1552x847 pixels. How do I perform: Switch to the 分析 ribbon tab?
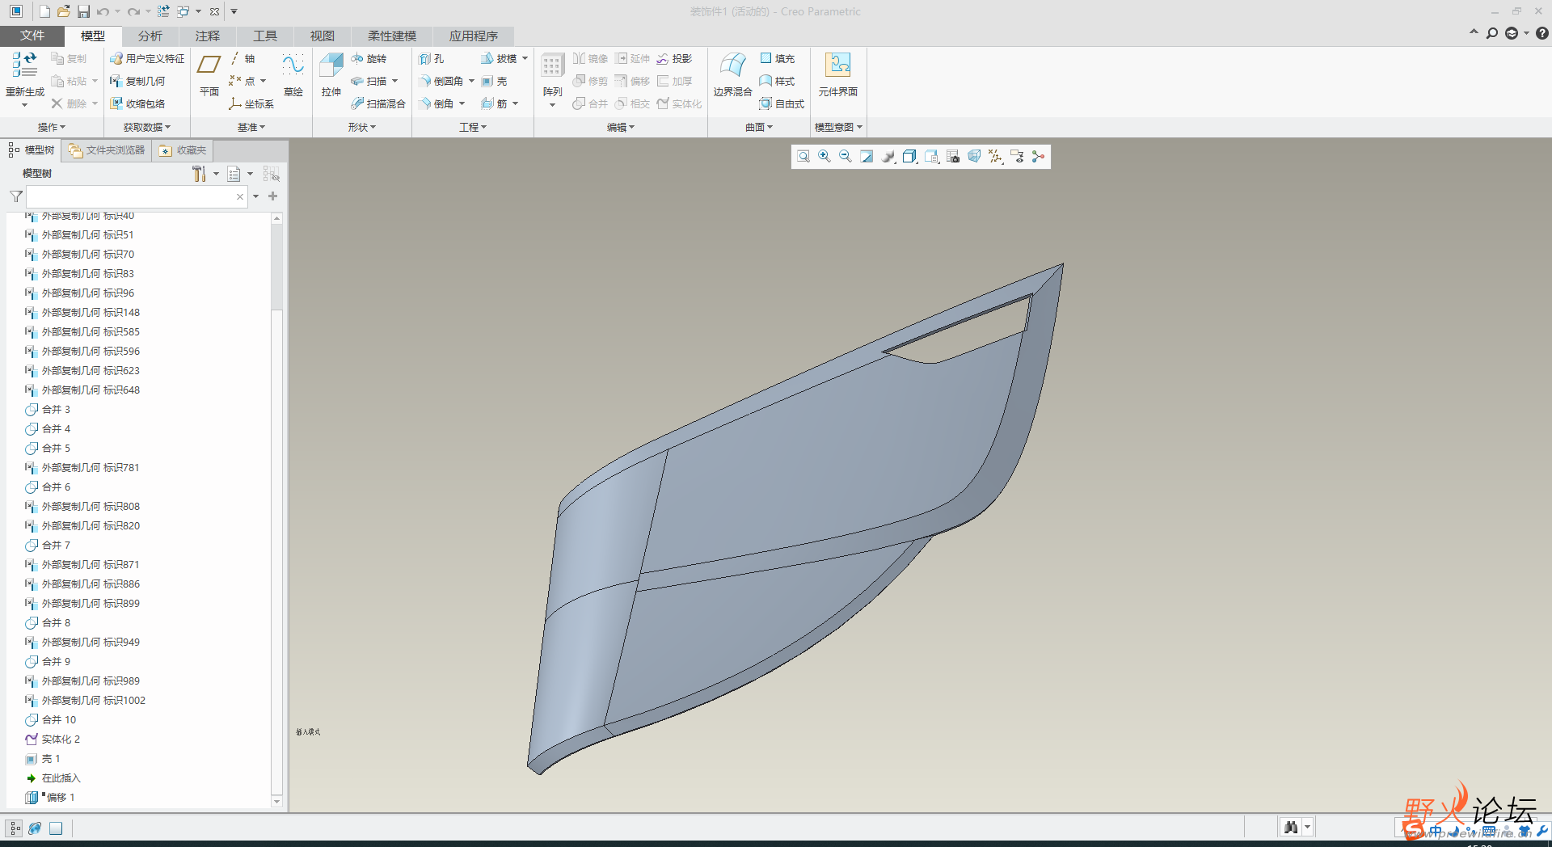[x=150, y=36]
